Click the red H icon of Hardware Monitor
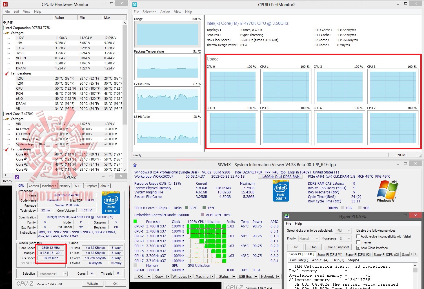This screenshot has height=289, width=424. click(x=5, y=4)
